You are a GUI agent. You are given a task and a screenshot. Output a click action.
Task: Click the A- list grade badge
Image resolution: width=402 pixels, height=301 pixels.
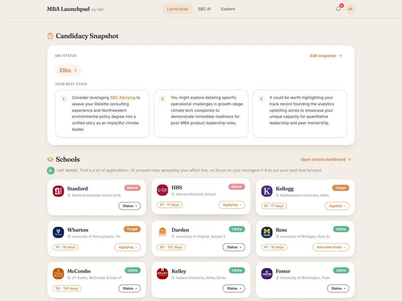coord(51,171)
